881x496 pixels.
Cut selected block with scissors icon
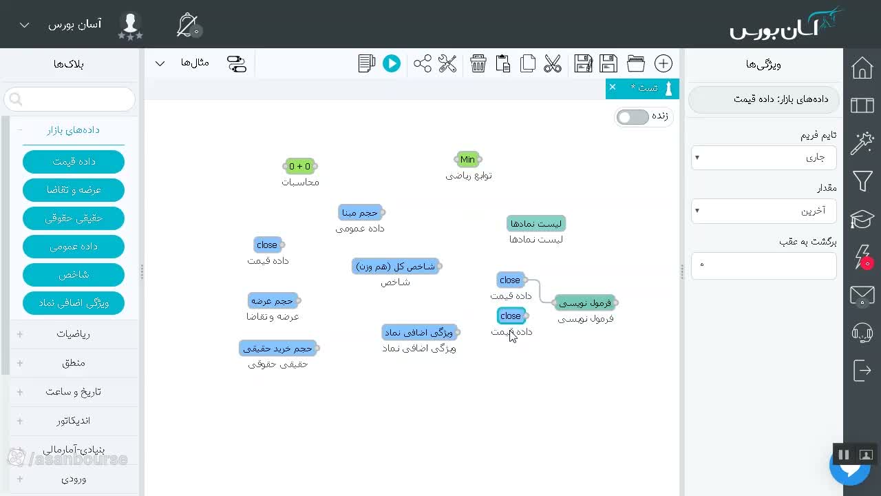click(553, 63)
